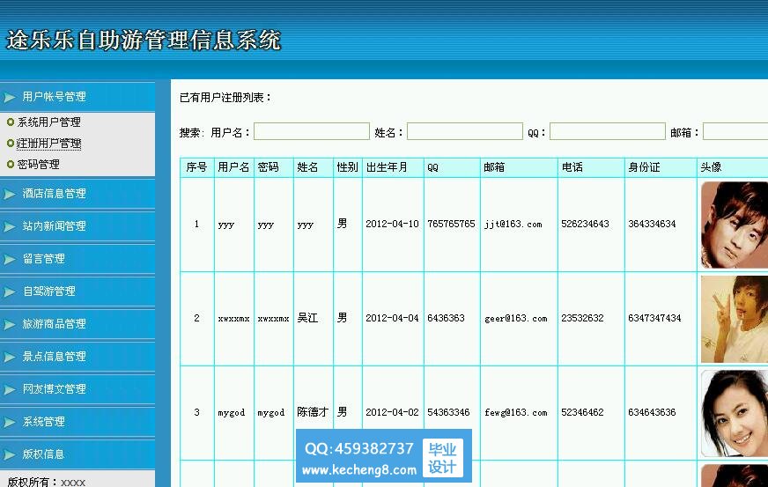
Task: Select name cell 吴江
Action: (x=307, y=318)
